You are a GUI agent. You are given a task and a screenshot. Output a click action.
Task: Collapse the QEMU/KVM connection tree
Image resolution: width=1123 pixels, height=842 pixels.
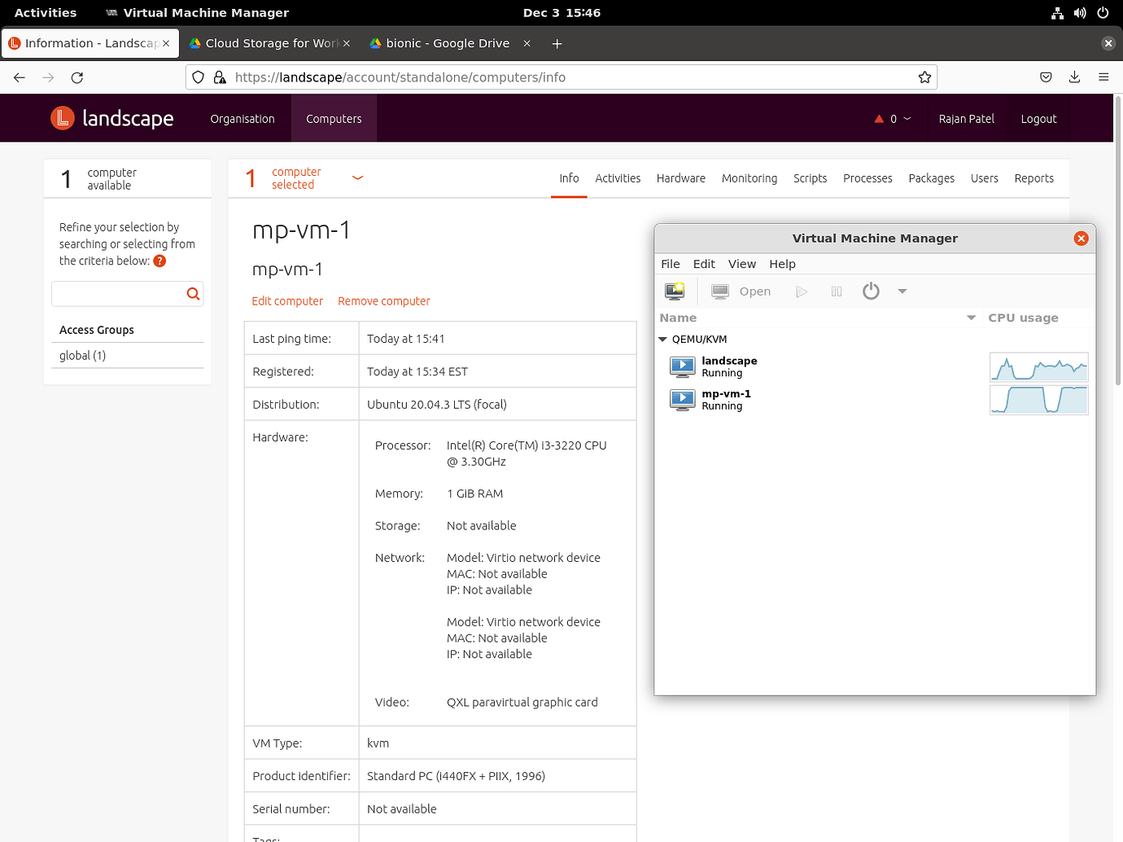662,340
